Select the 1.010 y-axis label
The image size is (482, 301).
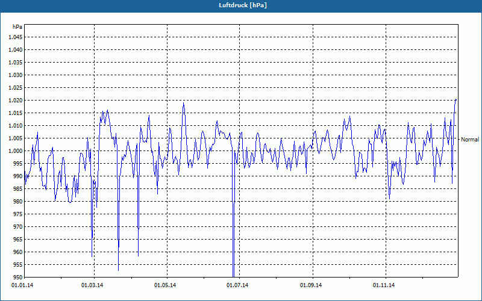(16, 126)
